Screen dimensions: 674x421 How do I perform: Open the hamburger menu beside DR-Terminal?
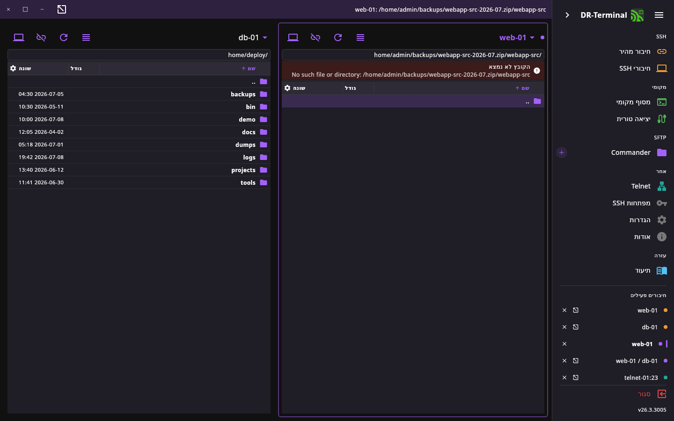coord(659,15)
